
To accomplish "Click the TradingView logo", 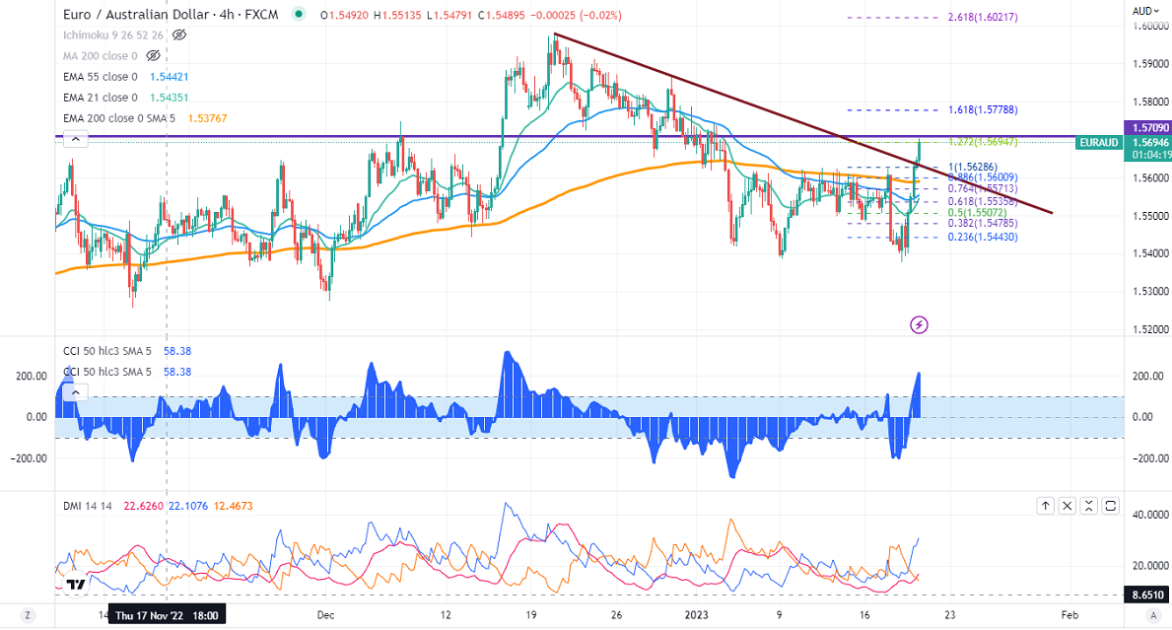I will click(x=74, y=585).
